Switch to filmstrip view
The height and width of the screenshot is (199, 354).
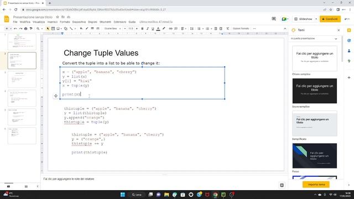tap(9, 186)
